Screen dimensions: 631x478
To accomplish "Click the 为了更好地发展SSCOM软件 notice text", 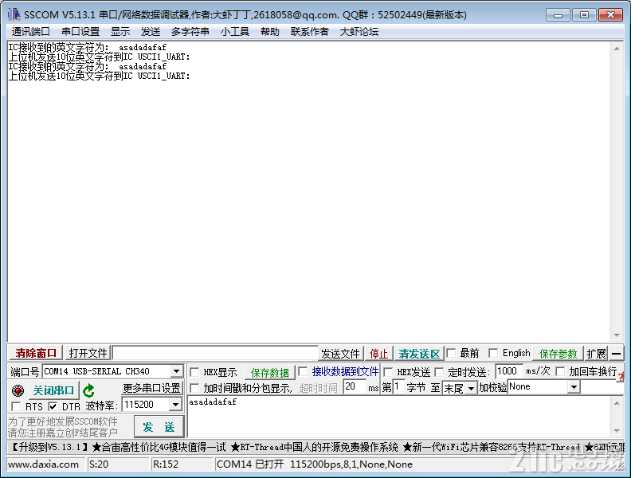I will click(63, 421).
